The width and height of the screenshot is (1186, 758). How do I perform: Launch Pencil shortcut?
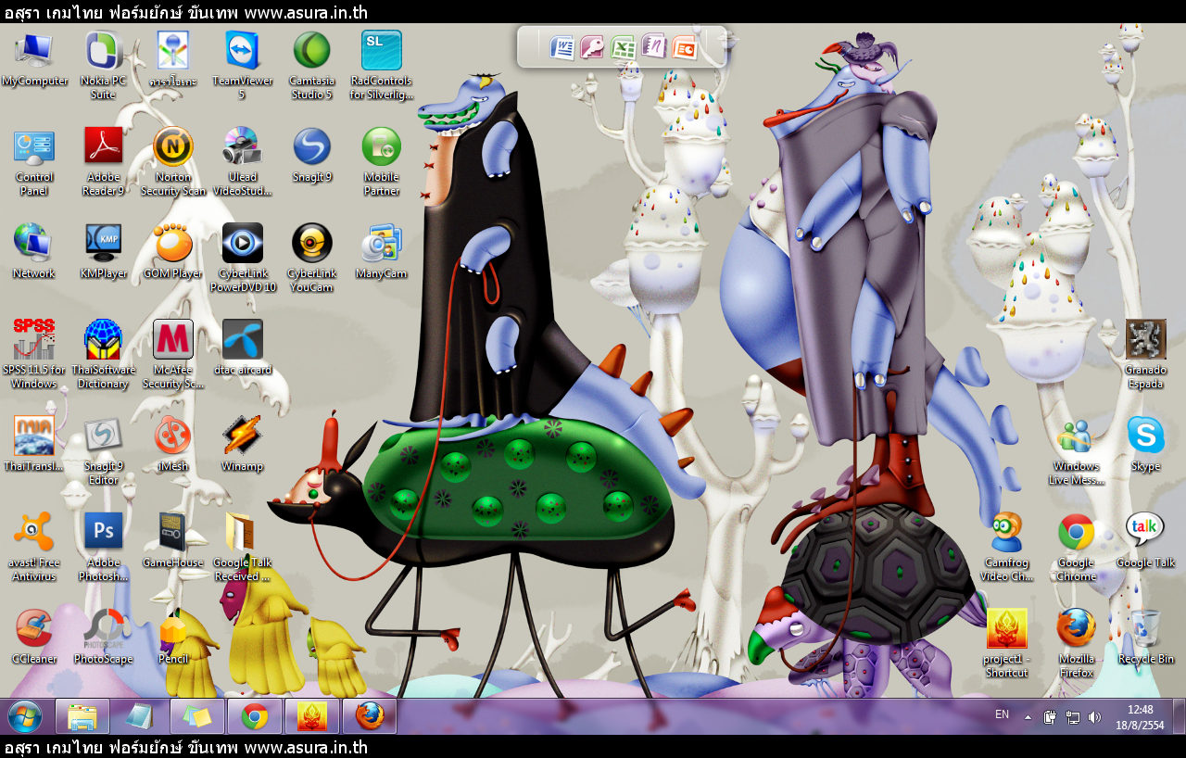pyautogui.click(x=173, y=638)
